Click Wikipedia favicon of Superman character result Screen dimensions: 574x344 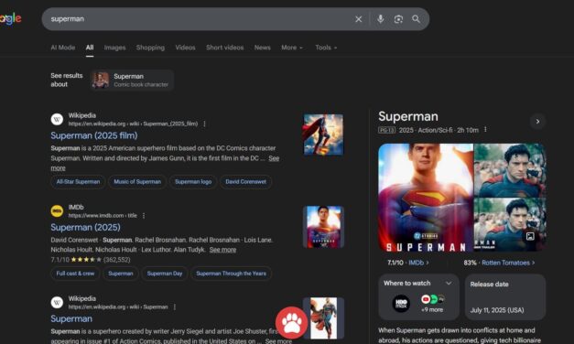(x=57, y=303)
